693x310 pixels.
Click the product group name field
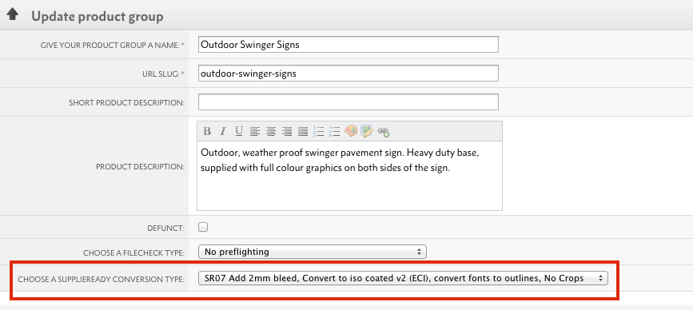click(x=348, y=45)
